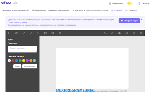Select the red color swatch
Screen dimensions: 151x92
click(x=13, y=60)
